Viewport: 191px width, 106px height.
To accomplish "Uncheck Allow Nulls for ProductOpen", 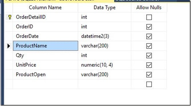I will coord(149,75).
